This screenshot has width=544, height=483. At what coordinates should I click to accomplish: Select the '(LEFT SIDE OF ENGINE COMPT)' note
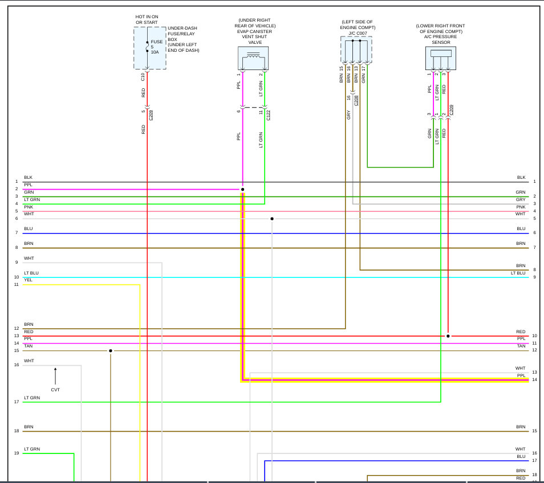tap(358, 24)
